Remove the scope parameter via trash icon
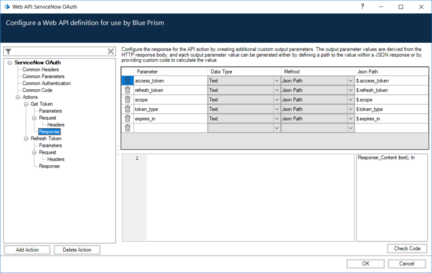The image size is (432, 273). click(128, 100)
